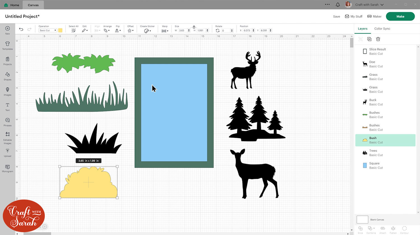This screenshot has height=235, width=420.
Task: Delete the selected layer with trash icon
Action: pos(378,39)
